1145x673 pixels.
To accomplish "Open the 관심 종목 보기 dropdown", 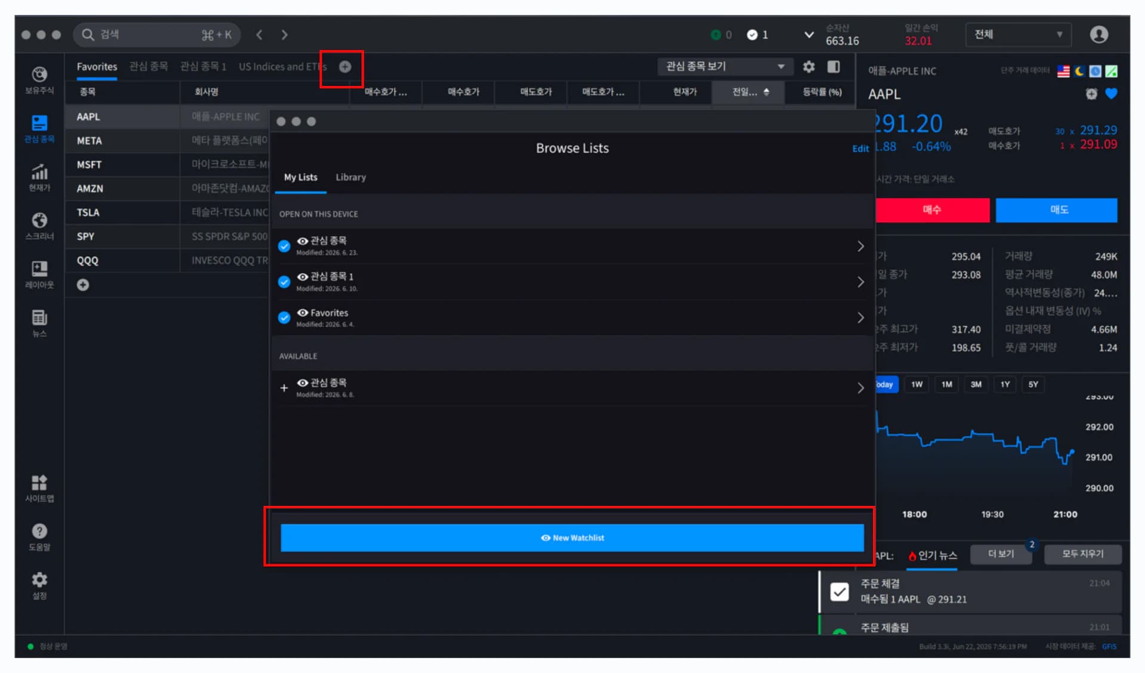I will pos(725,67).
